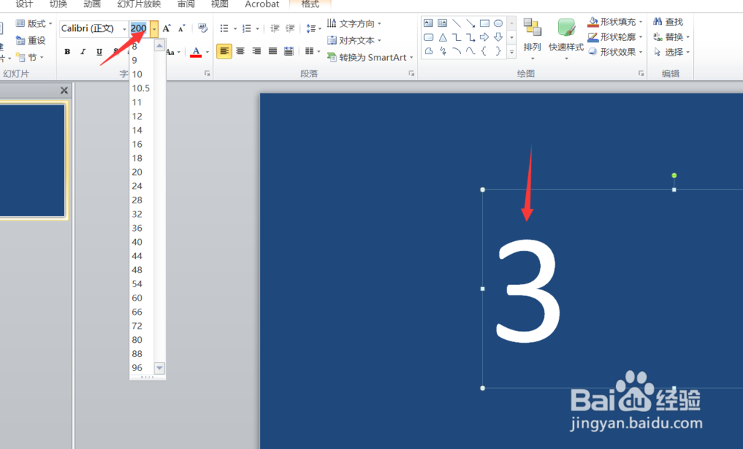Select left text alignment
Image resolution: width=743 pixels, height=449 pixels.
point(224,51)
